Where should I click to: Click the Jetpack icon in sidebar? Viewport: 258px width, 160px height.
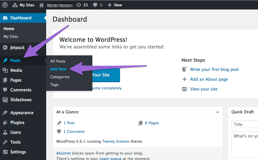[x=5, y=48]
